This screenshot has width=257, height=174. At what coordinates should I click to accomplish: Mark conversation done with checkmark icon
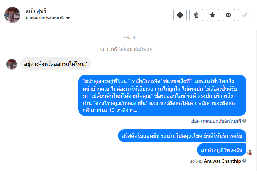pos(245,15)
